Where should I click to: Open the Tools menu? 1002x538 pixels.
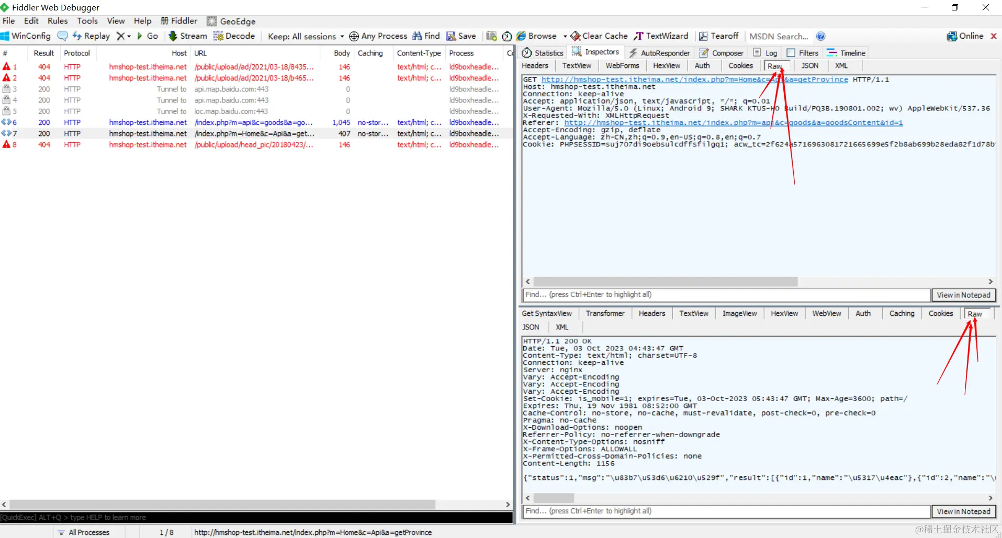[x=87, y=21]
